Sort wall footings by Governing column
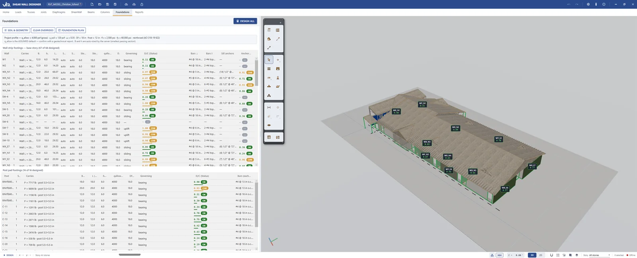 tap(131, 53)
